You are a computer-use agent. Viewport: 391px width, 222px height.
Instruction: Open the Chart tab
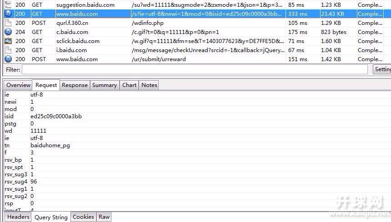pyautogui.click(x=129, y=85)
